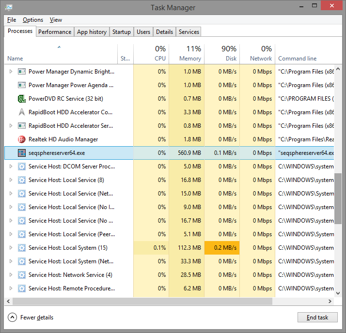Click the horizontal scrollbar thumb

point(142,301)
